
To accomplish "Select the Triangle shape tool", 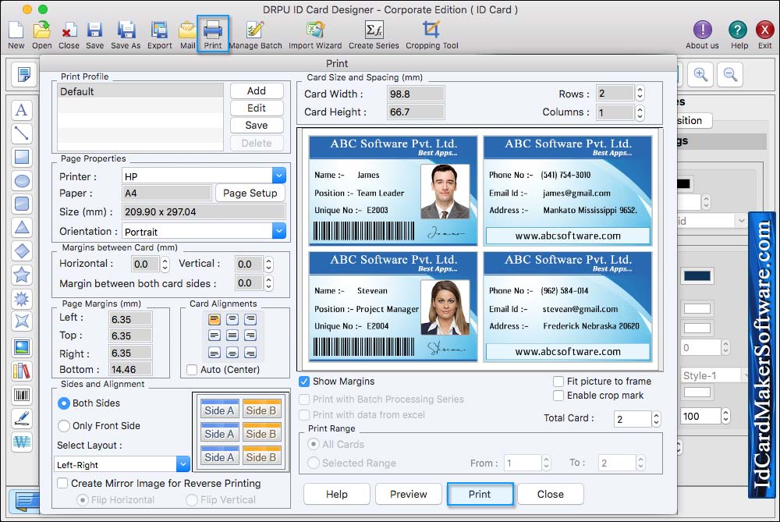I will coord(22,227).
